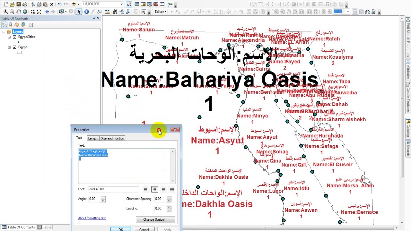Save the map with the floppy disk icon
Image resolution: width=411 pixels, height=231 pixels.
coord(19,4)
